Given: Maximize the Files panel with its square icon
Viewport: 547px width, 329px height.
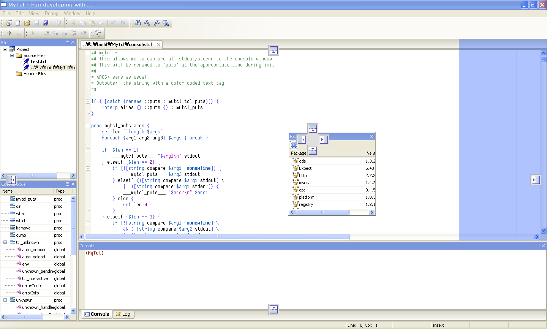Looking at the screenshot, I should [67, 43].
